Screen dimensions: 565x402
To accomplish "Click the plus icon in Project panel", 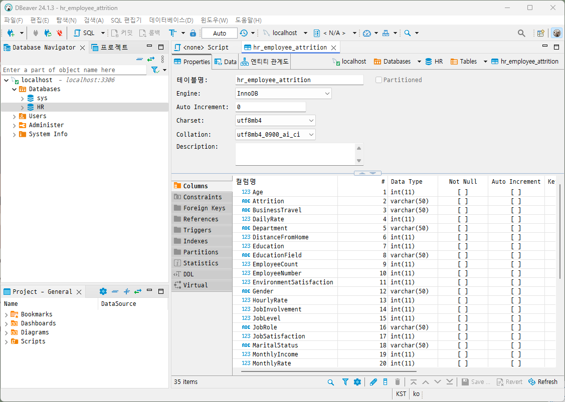I will [126, 291].
